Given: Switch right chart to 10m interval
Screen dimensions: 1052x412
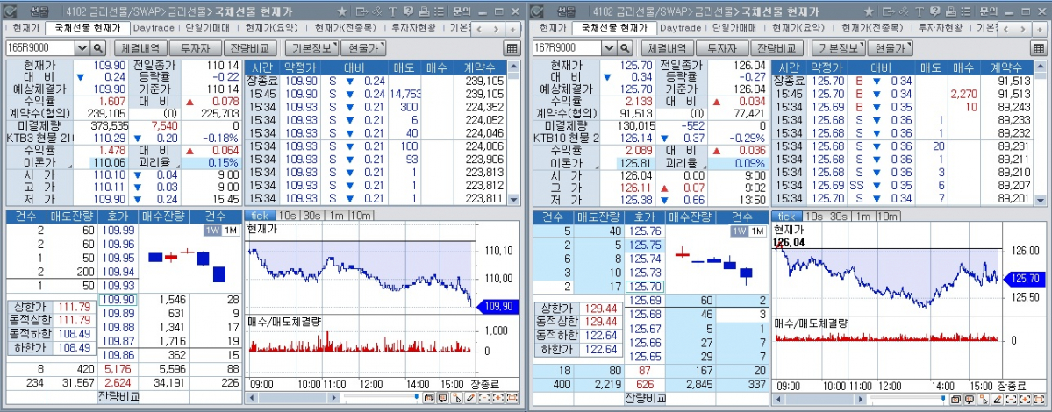Looking at the screenshot, I should coord(888,216).
